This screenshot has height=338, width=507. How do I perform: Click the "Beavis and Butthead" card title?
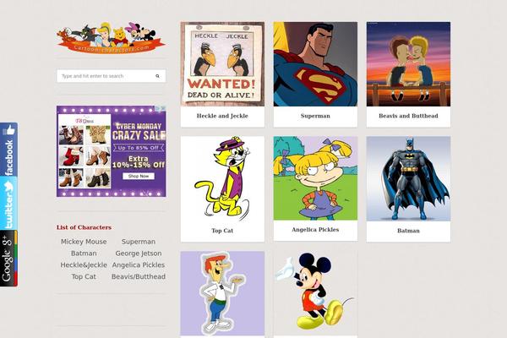(408, 116)
